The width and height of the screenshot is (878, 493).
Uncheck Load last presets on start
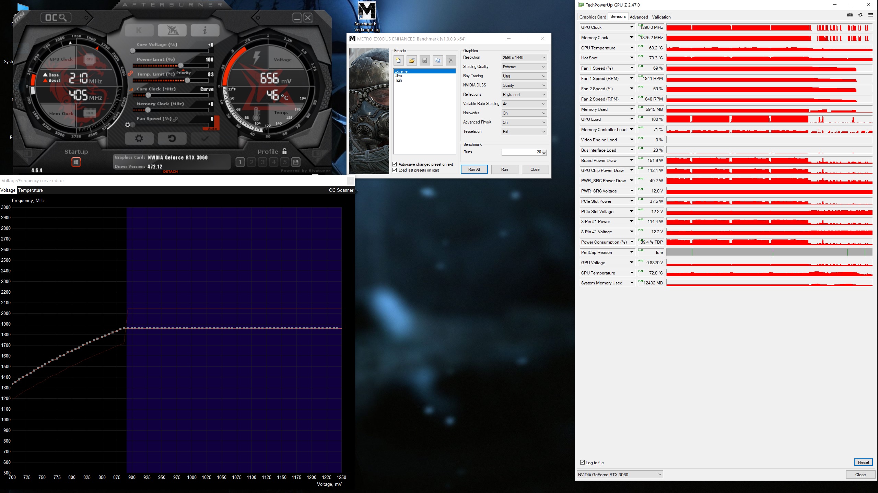coord(395,170)
